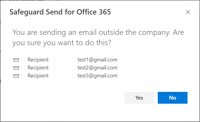
Task: Click the 'sure you want to do this?' line
Action: coord(62,43)
